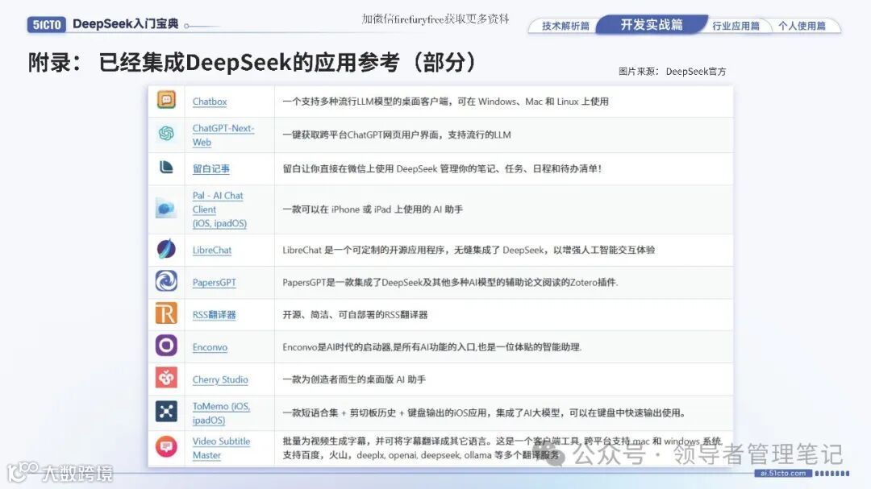This screenshot has width=871, height=489.
Task: Click the description 一键获取跨平台ChatGPT网页用户界面
Action: [x=397, y=135]
